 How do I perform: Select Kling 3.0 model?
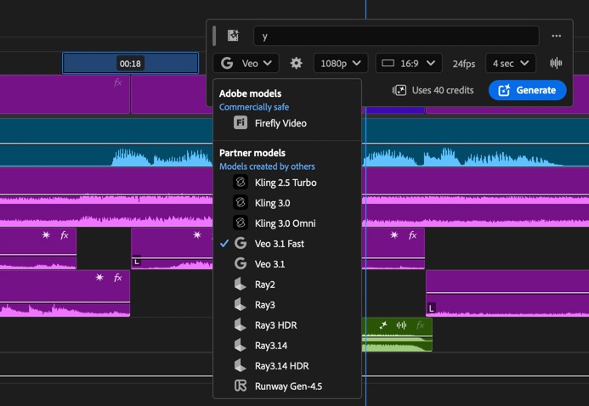tap(287, 203)
